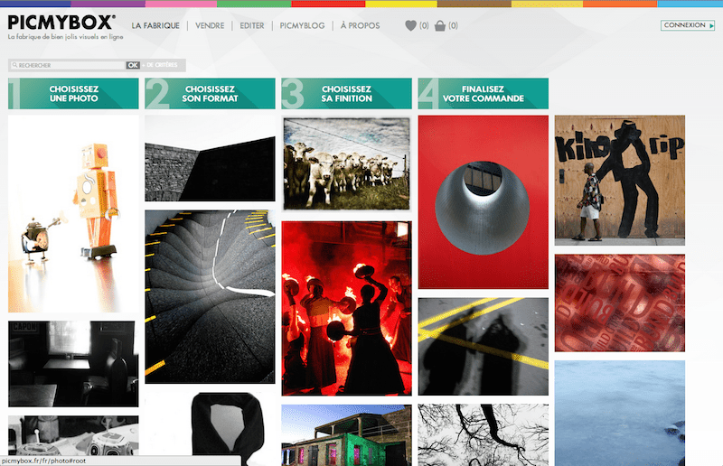Open the La Fabrique menu
This screenshot has width=723, height=466.
(x=155, y=26)
